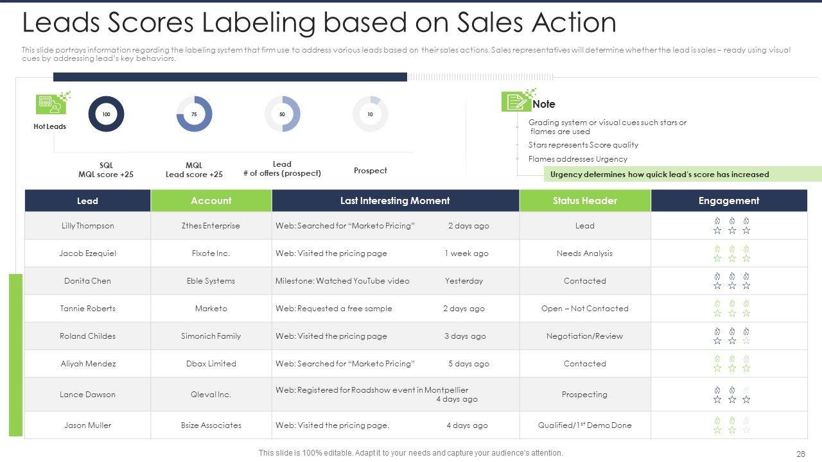Screen dimensions: 822x462
Task: Click the Account column header
Action: tap(211, 201)
